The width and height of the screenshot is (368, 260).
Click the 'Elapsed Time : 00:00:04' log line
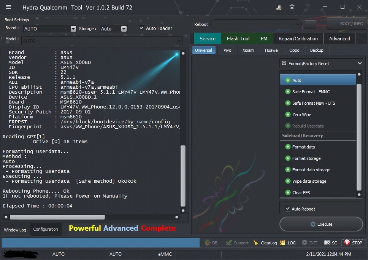[37, 206]
